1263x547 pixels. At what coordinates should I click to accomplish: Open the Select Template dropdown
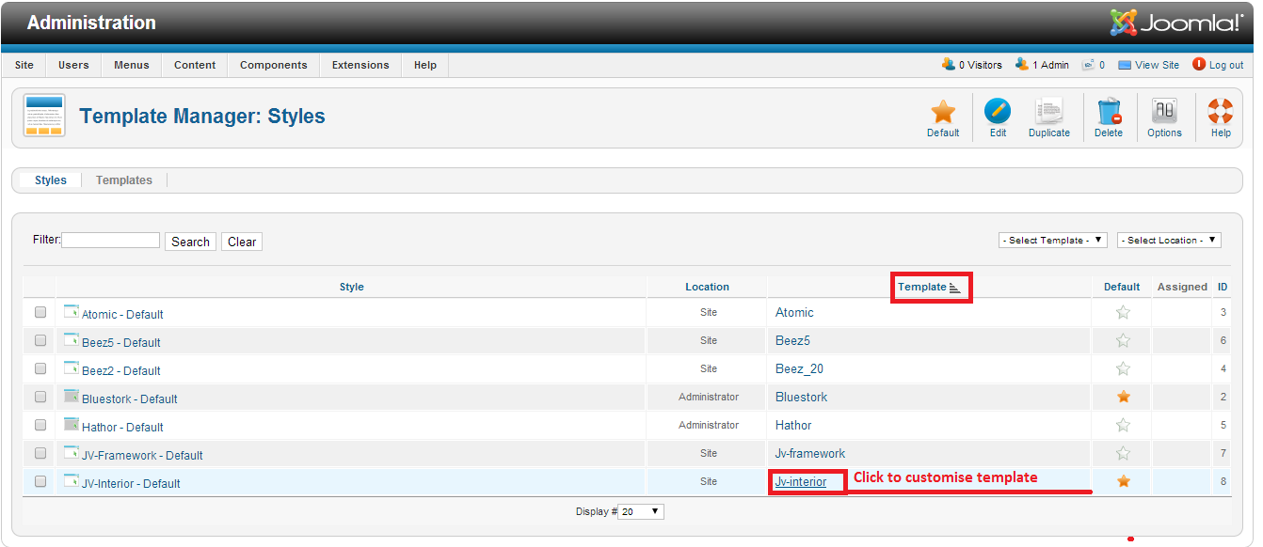pos(1053,241)
